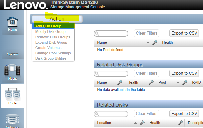The width and height of the screenshot is (203, 128).
Task: Clear Filters in Related Disks
Action: point(147,114)
